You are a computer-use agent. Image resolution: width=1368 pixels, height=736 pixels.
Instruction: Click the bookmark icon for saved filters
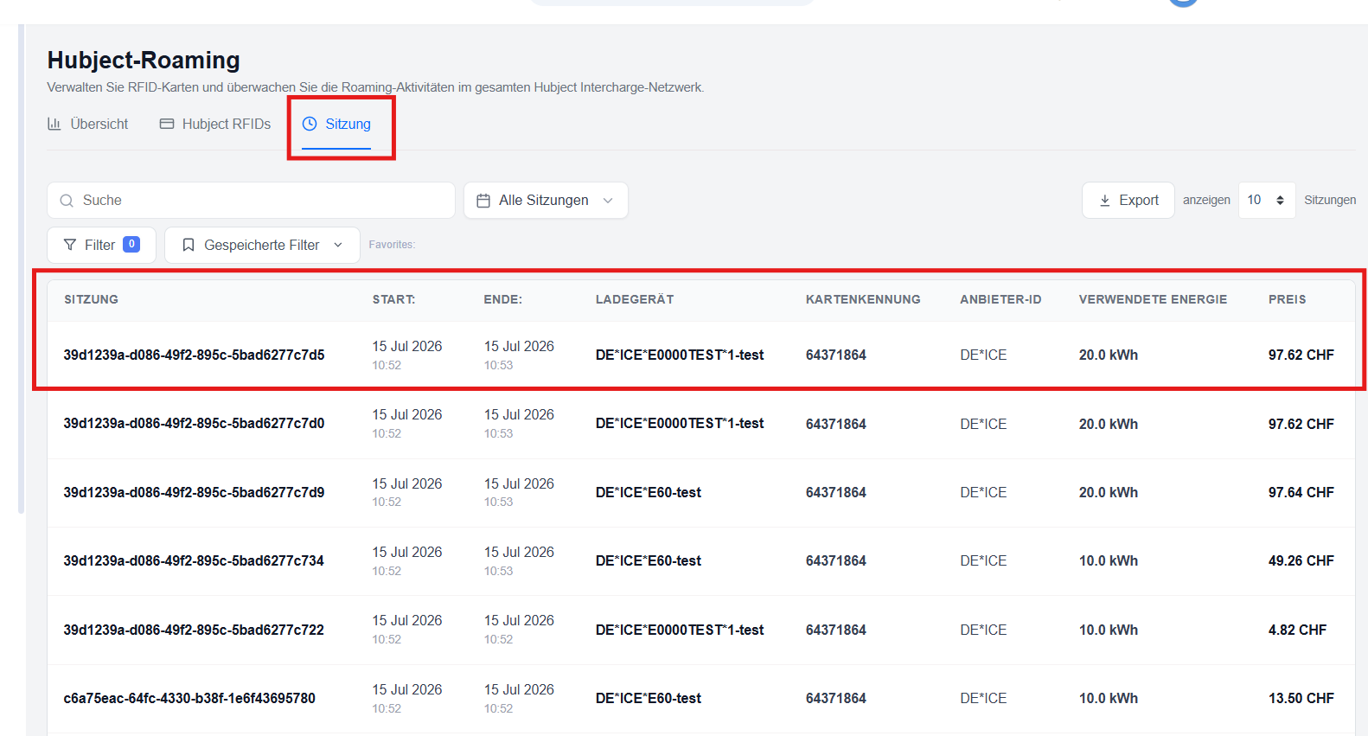tap(189, 245)
